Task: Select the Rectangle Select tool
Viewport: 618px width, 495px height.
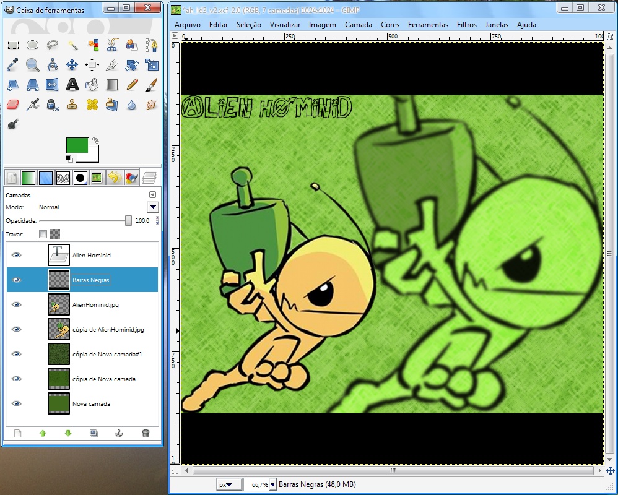Action: click(x=13, y=45)
